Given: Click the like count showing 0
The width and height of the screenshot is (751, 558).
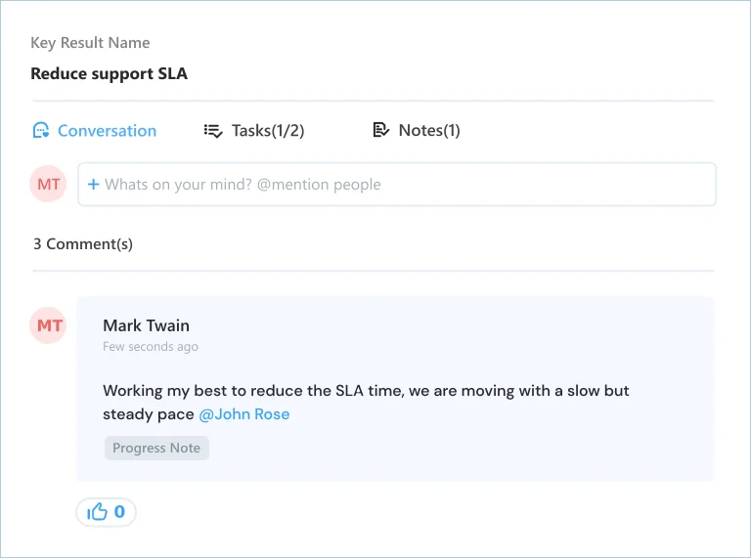Looking at the screenshot, I should pos(119,512).
